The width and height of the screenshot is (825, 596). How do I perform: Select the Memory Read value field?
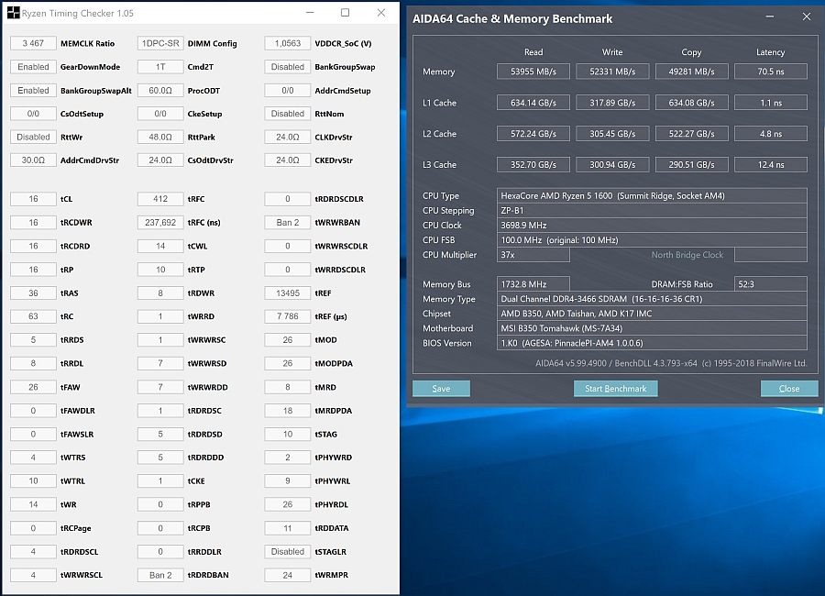533,72
